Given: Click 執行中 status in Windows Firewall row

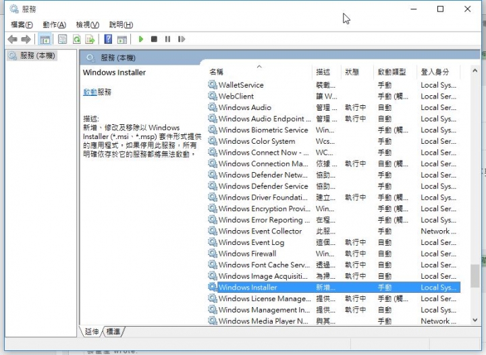Looking at the screenshot, I should click(x=355, y=254).
